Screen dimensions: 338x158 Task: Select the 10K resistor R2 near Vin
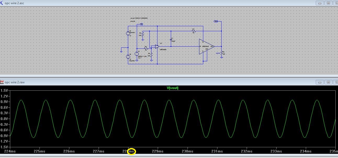click(x=142, y=34)
